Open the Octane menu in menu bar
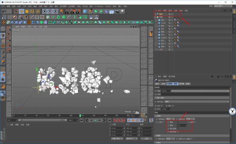This screenshot has height=144, width=236. click(108, 6)
